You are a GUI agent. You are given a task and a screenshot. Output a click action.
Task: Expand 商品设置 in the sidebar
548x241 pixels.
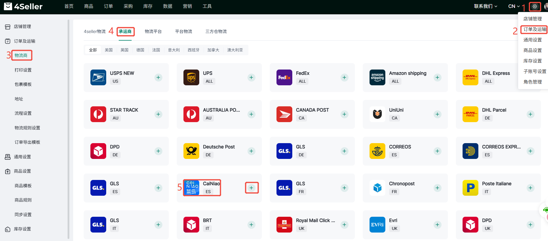pos(22,171)
